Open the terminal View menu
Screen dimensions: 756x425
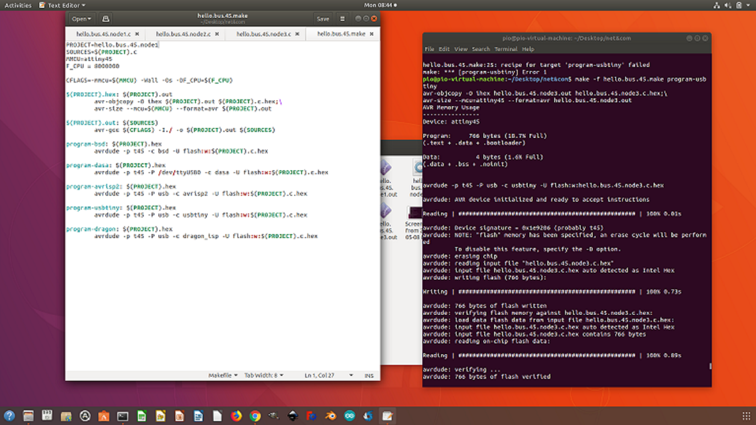pyautogui.click(x=461, y=49)
